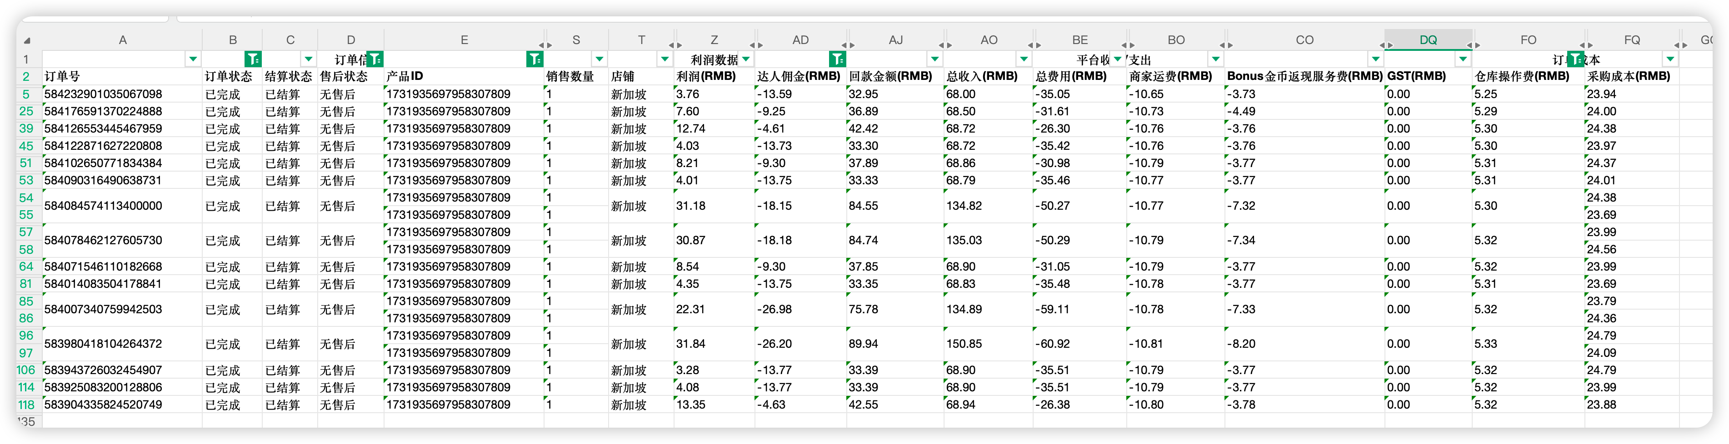The width and height of the screenshot is (1729, 444).
Task: Select bonus fee cell -8.20
Action: point(1304,343)
